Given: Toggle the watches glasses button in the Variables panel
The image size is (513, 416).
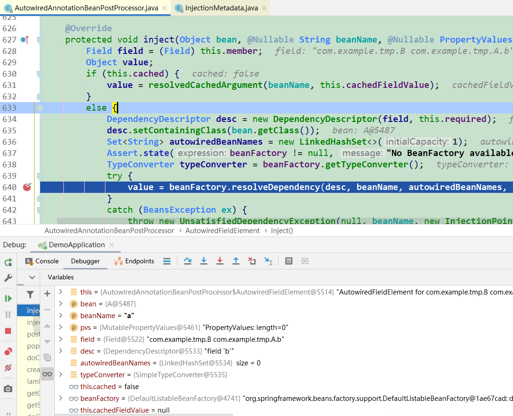Looking at the screenshot, I should (x=47, y=374).
